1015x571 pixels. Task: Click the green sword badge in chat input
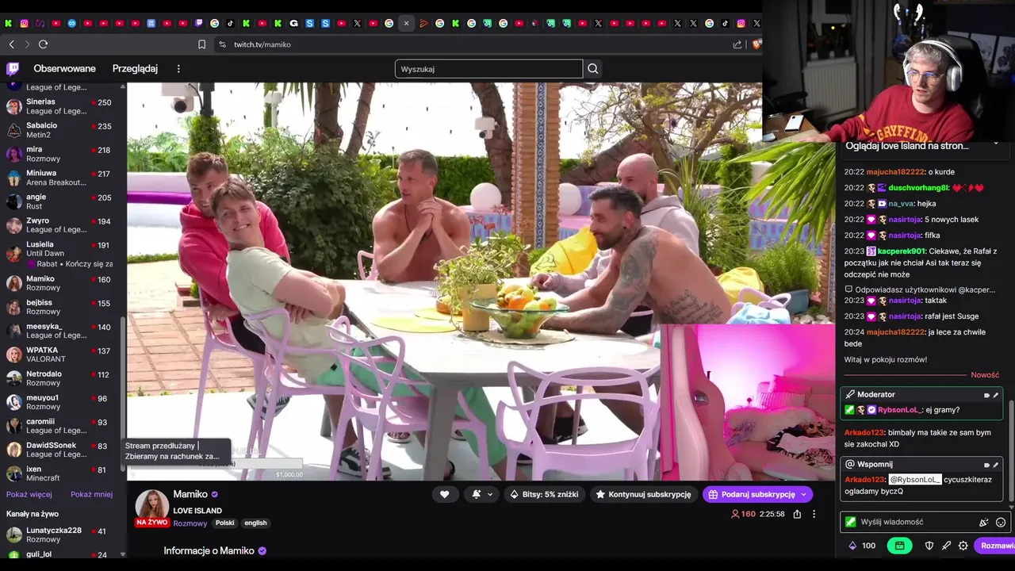(851, 522)
